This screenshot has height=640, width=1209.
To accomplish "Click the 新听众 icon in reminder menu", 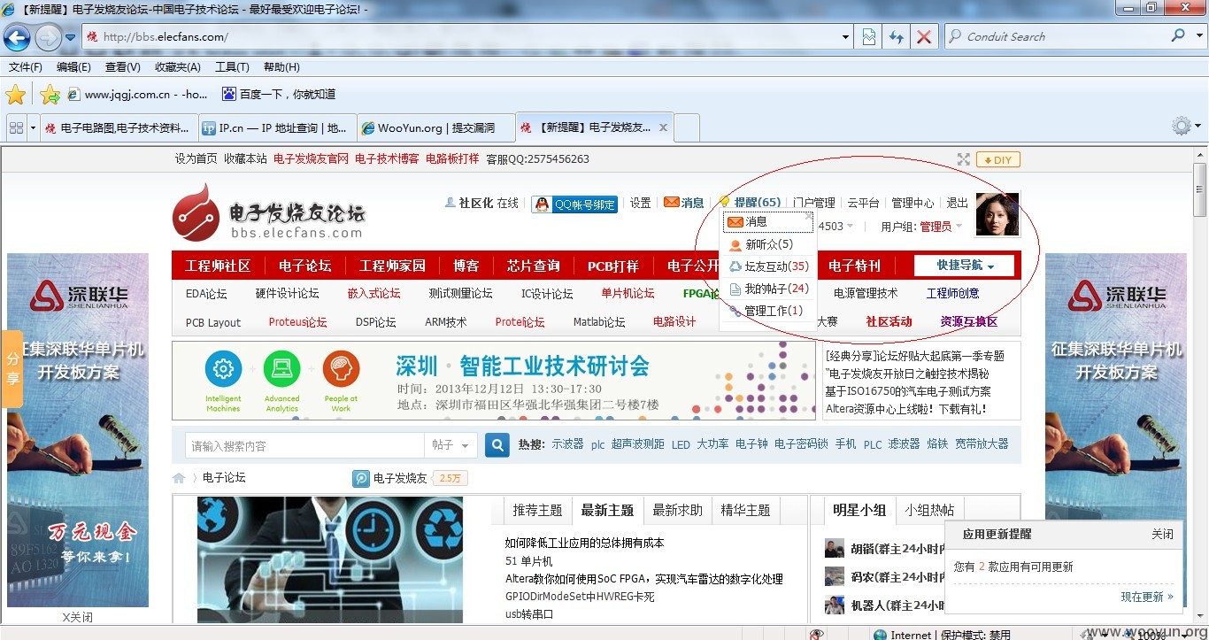I will click(735, 245).
